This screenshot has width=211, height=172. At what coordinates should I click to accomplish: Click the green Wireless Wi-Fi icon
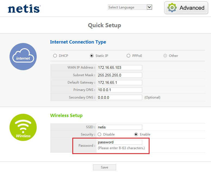23,127
